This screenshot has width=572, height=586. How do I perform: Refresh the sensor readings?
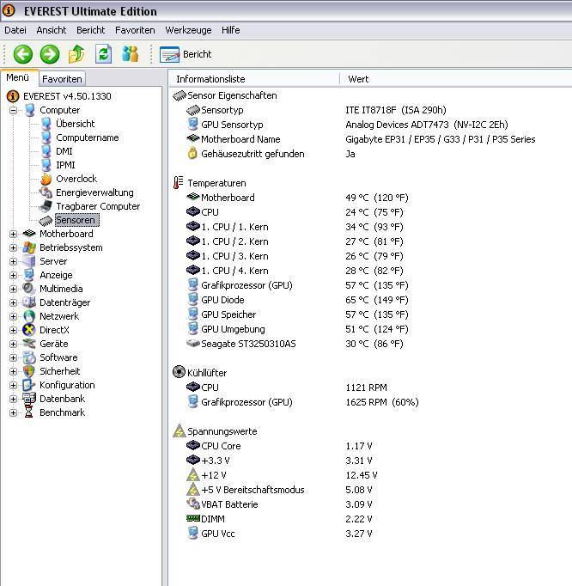coord(103,55)
